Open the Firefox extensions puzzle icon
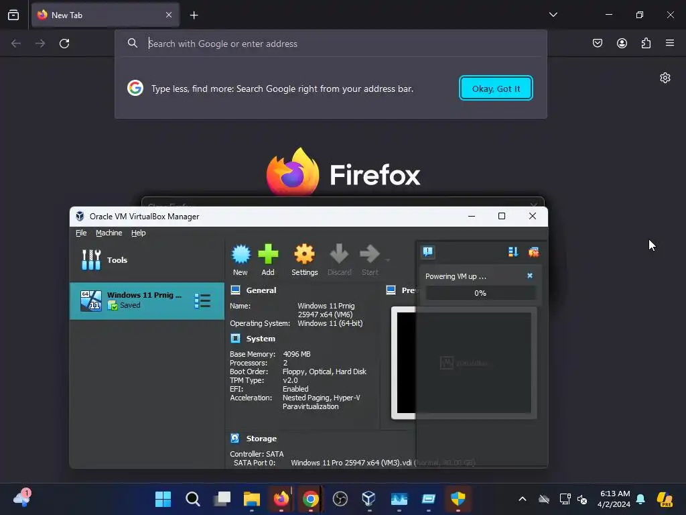The height and width of the screenshot is (515, 686). click(x=646, y=43)
